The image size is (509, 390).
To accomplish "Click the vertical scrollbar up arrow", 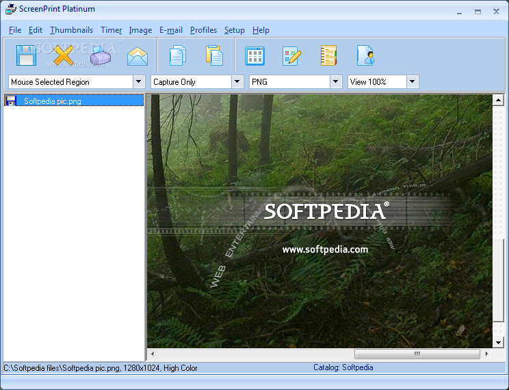I will (x=498, y=100).
